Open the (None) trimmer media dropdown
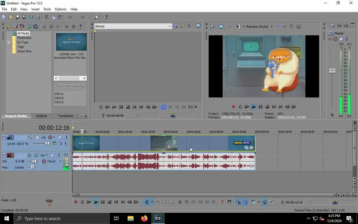The width and height of the screenshot is (358, 224). (x=169, y=26)
